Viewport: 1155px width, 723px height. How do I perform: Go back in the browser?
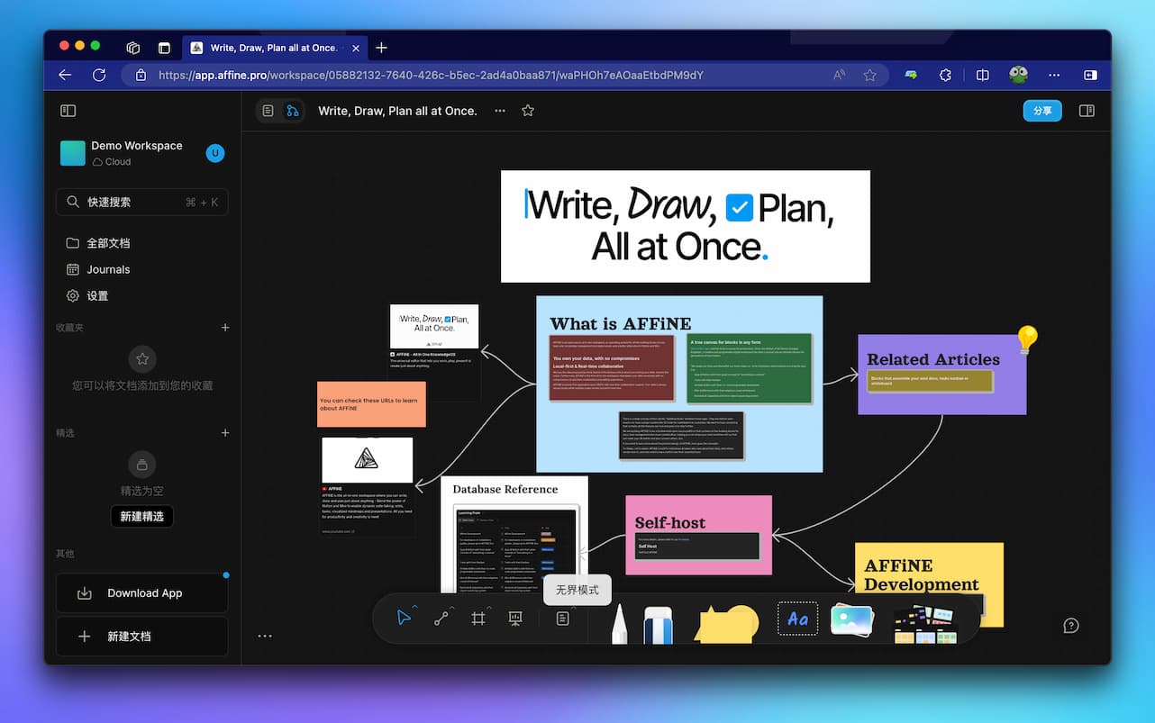[x=65, y=76]
